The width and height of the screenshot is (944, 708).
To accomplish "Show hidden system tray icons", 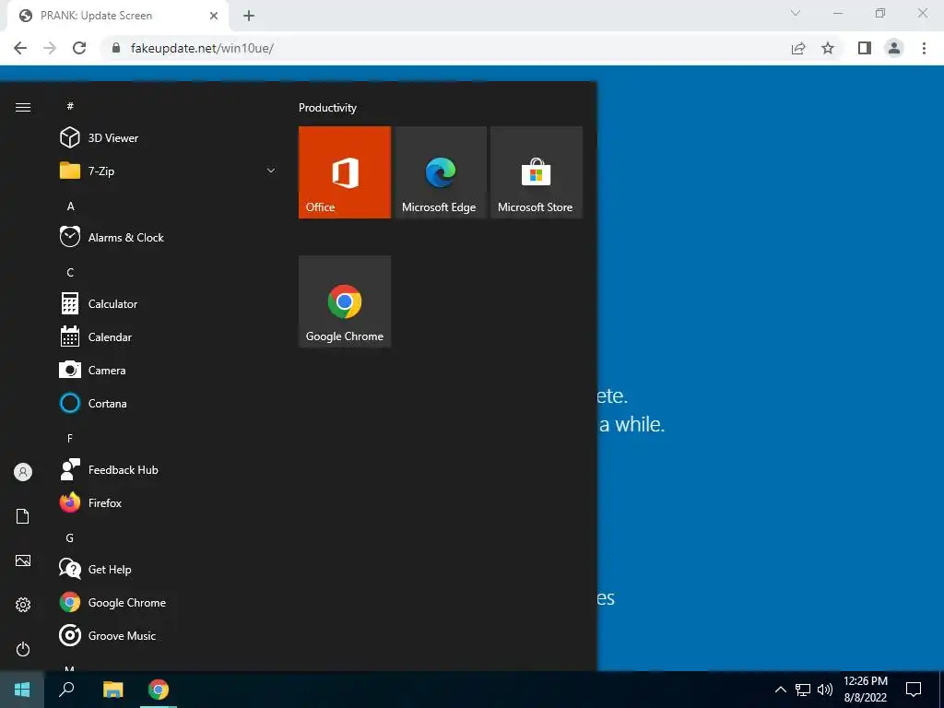I will [x=780, y=690].
